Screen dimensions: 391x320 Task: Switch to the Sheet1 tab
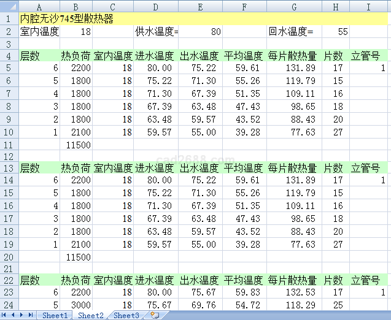55,315
